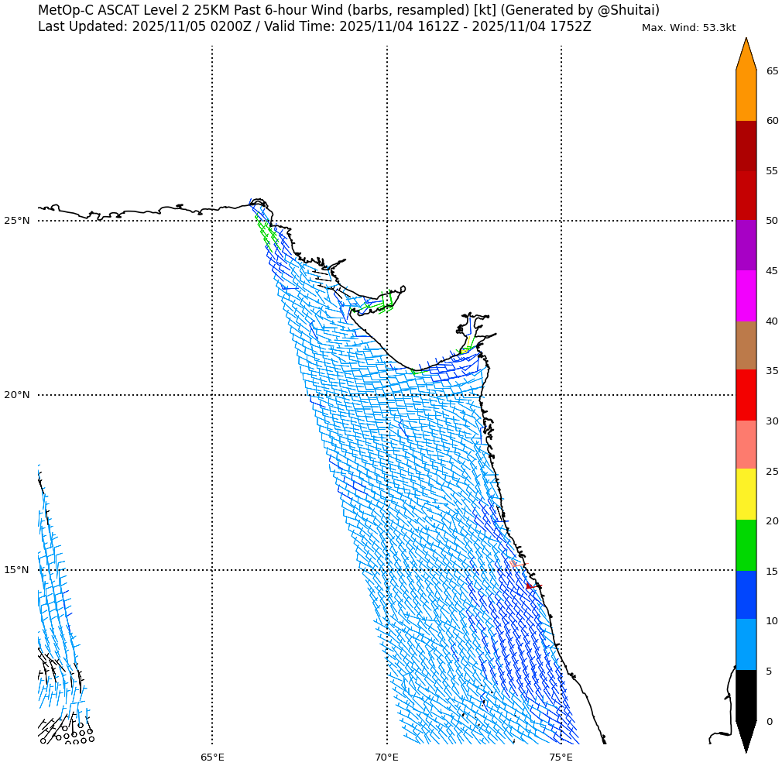
Task: Click the salmon 25-30 kt colorbar band
Action: pyautogui.click(x=746, y=445)
